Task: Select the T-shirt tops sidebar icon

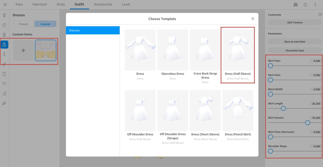Action: pyautogui.click(x=4, y=25)
